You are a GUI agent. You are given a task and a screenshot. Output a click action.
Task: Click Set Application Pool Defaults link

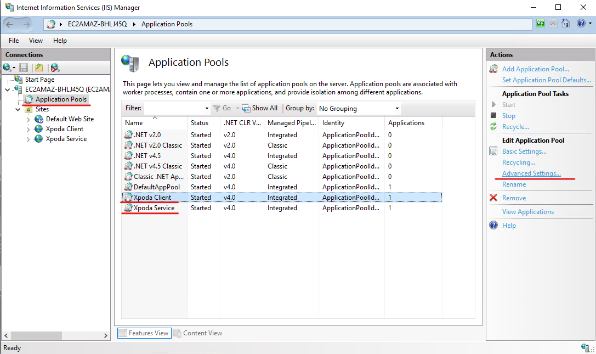[x=547, y=80]
